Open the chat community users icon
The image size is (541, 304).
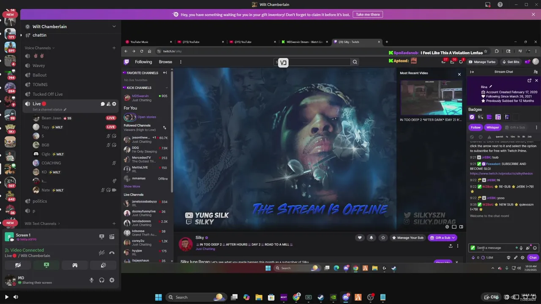(x=536, y=72)
